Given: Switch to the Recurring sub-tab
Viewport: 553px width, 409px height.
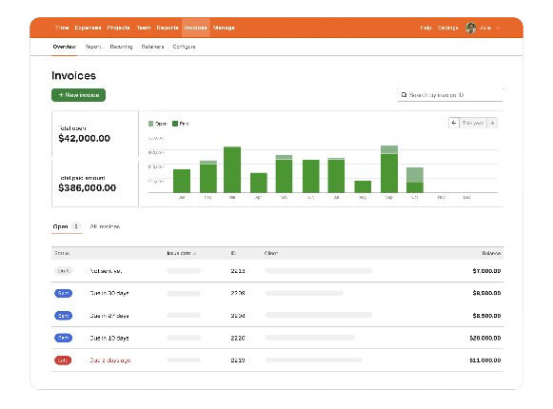Looking at the screenshot, I should (x=121, y=47).
